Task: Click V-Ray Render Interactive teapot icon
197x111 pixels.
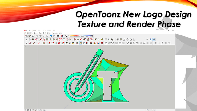Action: 113,43
